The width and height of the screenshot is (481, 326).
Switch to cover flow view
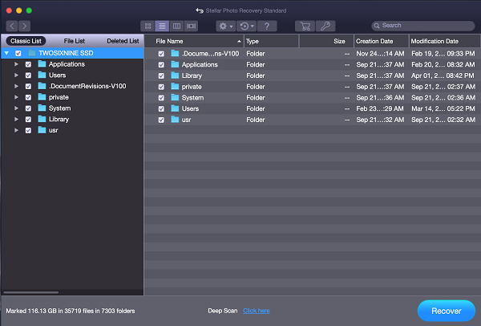[x=191, y=26]
